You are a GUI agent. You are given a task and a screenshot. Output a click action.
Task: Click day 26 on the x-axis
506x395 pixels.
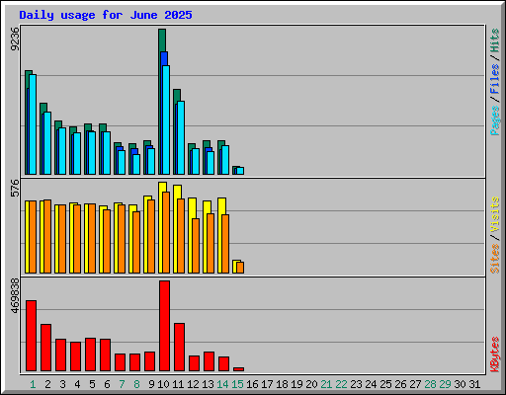[400, 384]
